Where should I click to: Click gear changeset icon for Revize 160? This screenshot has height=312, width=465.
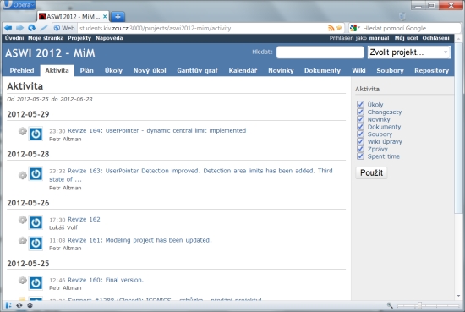23,280
